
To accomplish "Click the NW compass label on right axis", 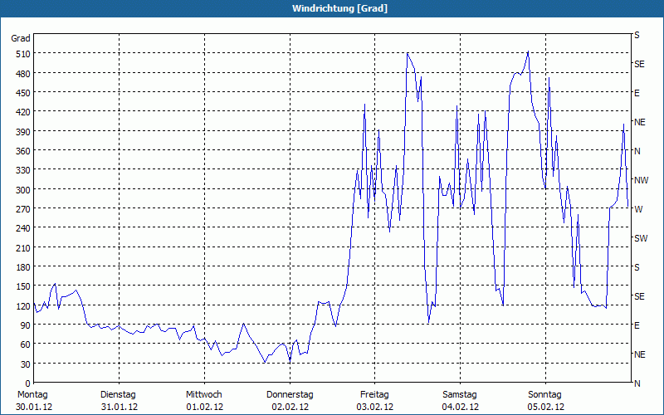I will click(640, 180).
